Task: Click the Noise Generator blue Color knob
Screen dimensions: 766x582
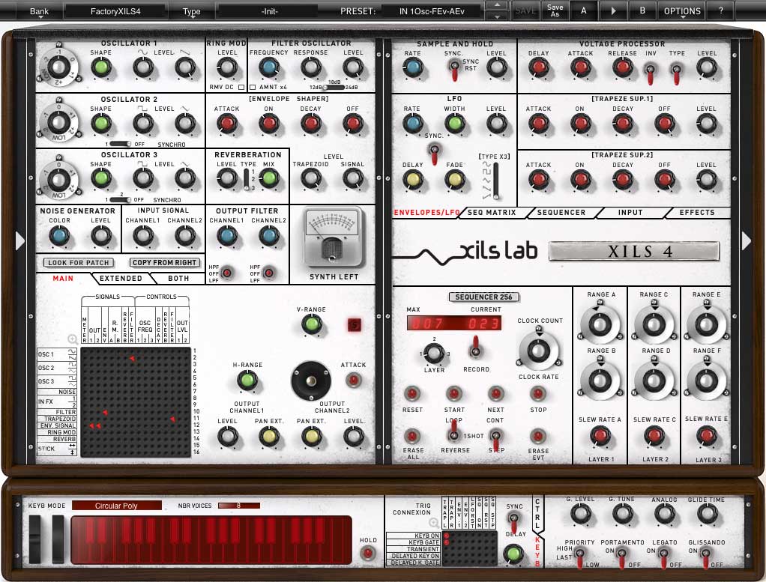Action: [59, 236]
